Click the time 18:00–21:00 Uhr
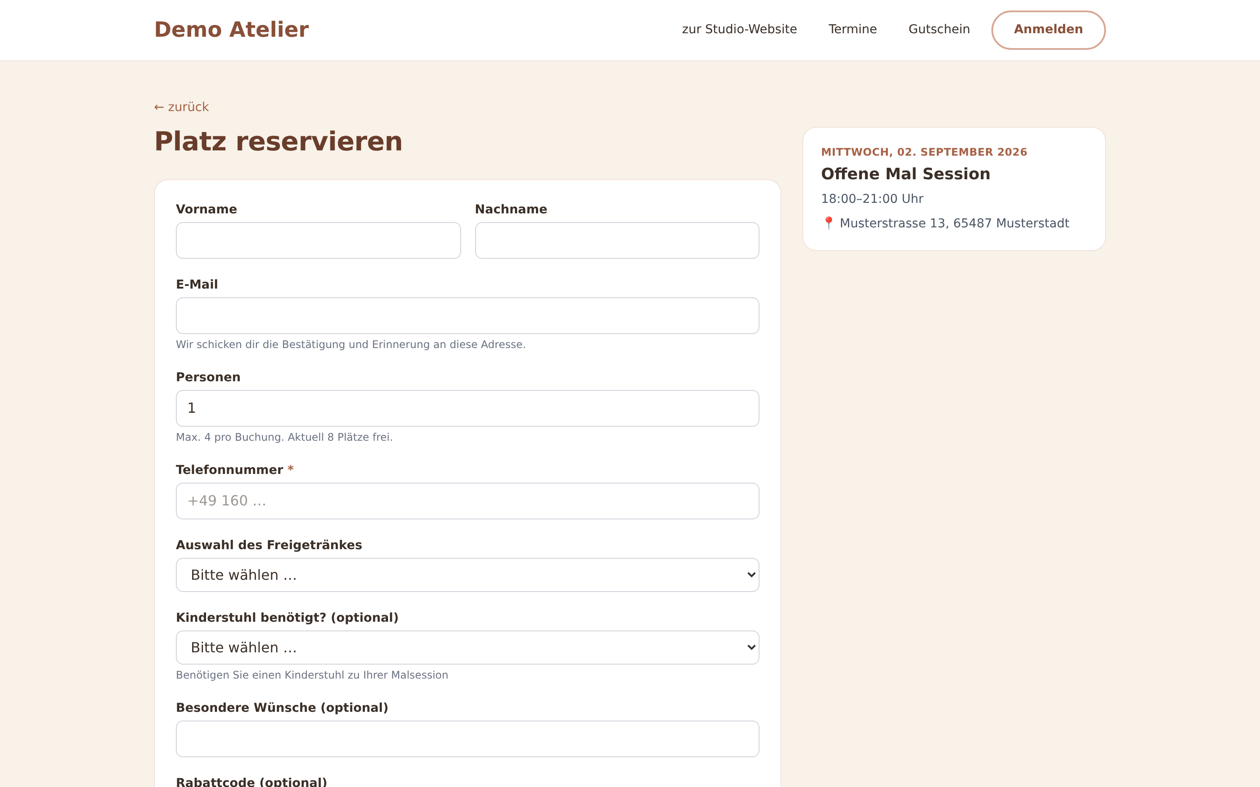Screen dimensions: 1260x787 [x=872, y=199]
